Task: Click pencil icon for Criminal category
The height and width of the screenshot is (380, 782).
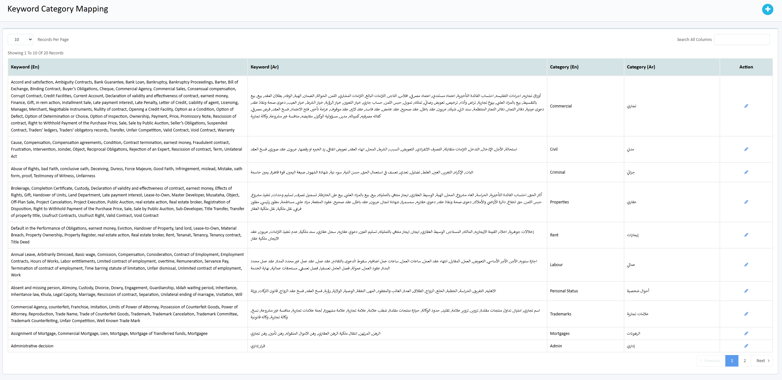Action: 746,172
